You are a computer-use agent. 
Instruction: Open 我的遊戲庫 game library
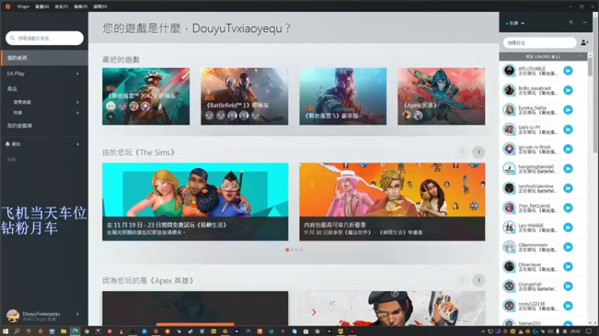click(x=19, y=125)
